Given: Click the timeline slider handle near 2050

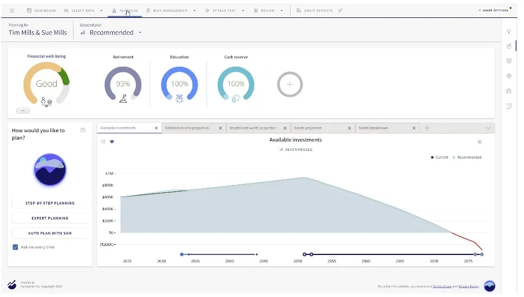Looking at the screenshot, I should point(305,254).
